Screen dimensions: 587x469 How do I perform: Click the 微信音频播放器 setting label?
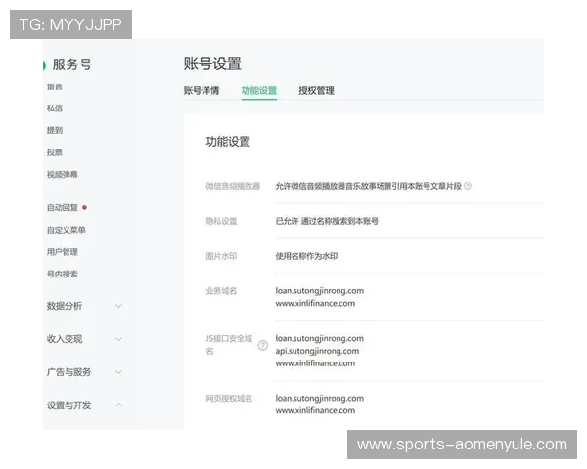coord(233,186)
